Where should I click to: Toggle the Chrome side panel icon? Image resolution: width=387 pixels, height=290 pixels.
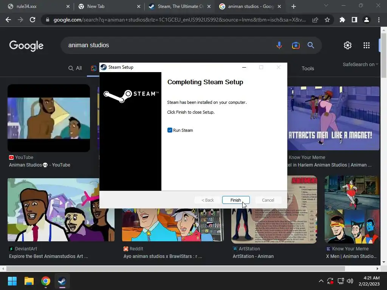click(354, 20)
